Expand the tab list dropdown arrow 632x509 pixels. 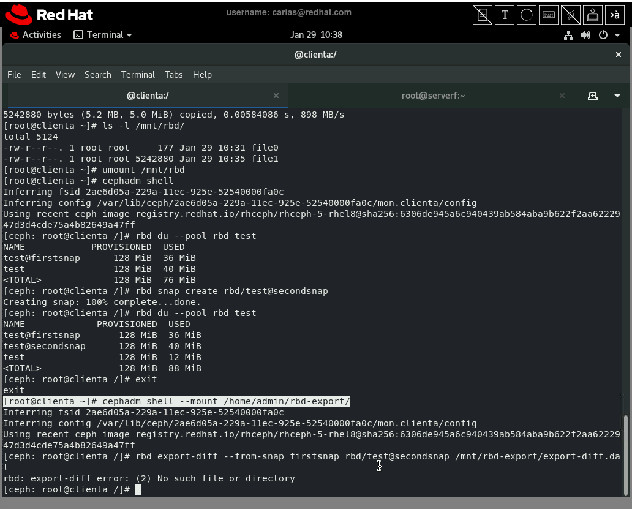[617, 96]
